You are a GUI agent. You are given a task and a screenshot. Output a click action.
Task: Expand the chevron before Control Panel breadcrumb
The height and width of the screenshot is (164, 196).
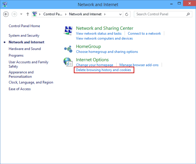click(x=40, y=14)
